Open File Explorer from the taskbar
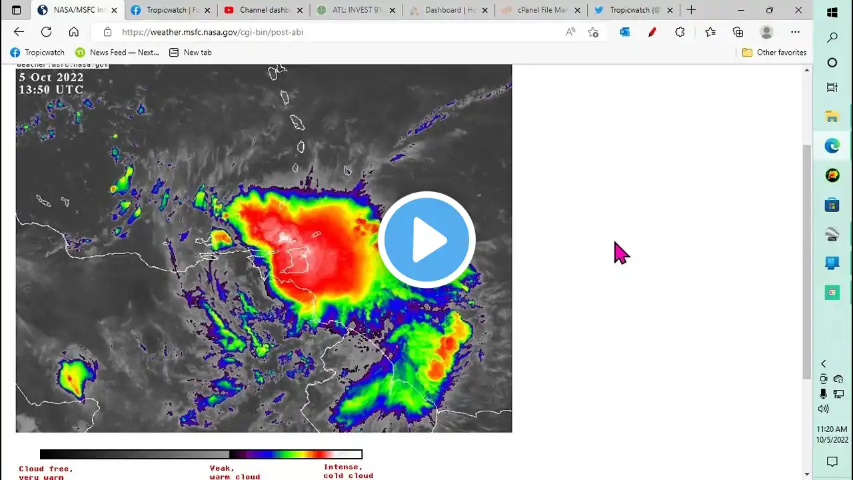 click(x=832, y=117)
